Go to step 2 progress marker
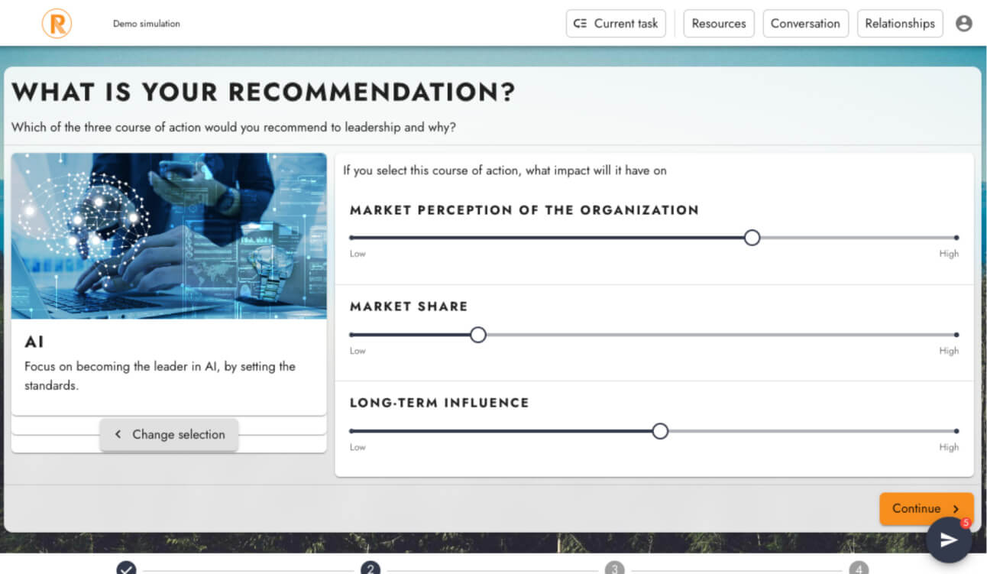 (371, 569)
